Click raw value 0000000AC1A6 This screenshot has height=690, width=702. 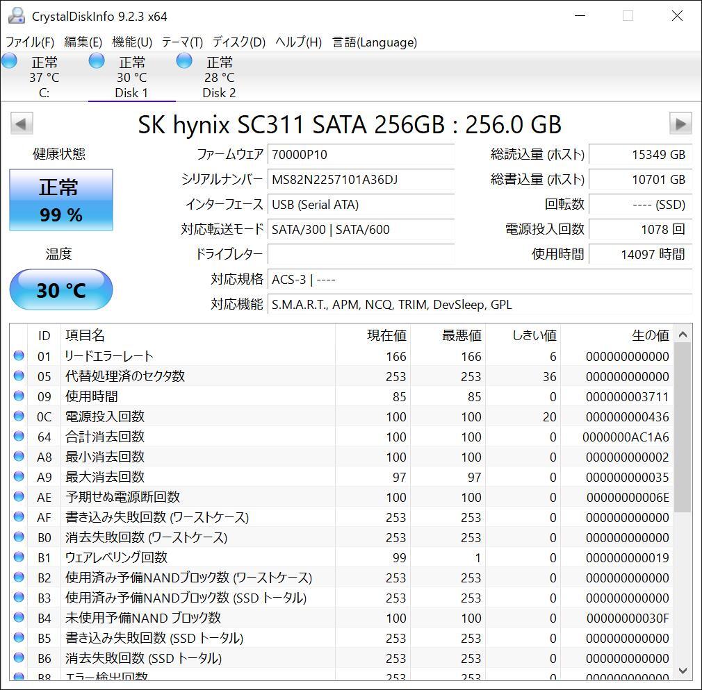point(626,437)
